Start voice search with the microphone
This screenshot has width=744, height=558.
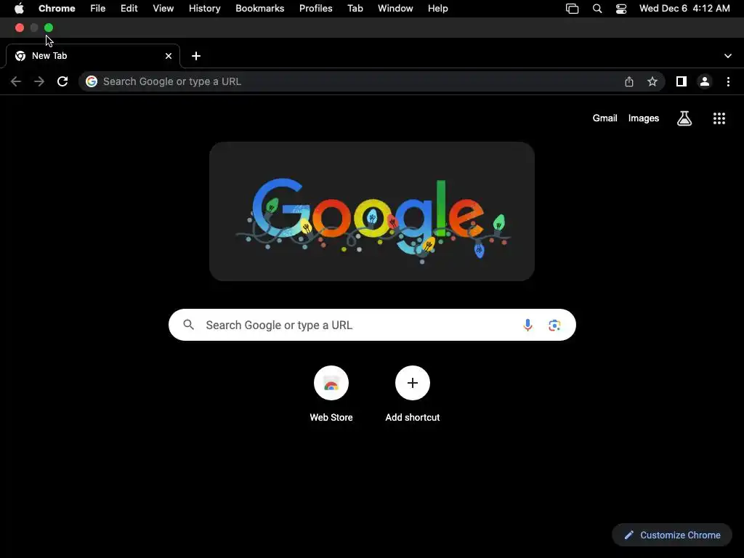point(527,325)
